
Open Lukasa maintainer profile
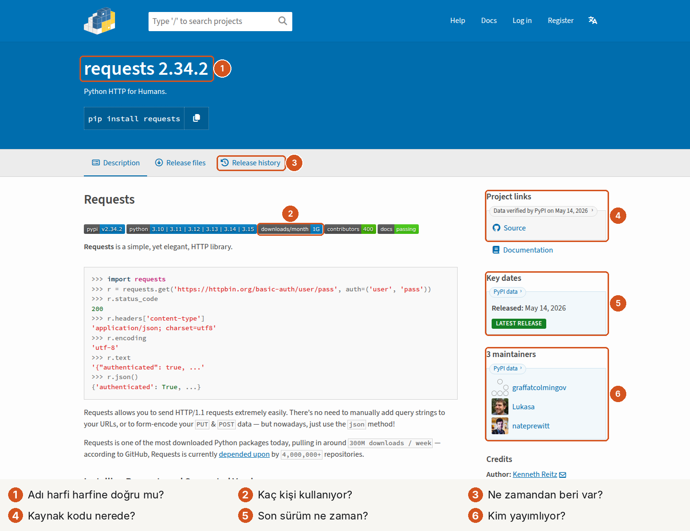click(x=523, y=407)
